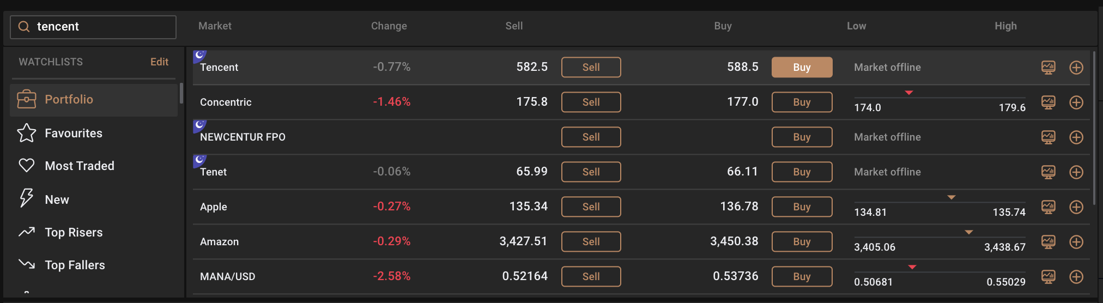The width and height of the screenshot is (1103, 303).
Task: Open chart icon for Tenet row
Action: (x=1048, y=172)
